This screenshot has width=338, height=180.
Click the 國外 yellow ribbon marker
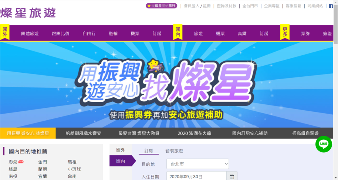click(x=5, y=32)
